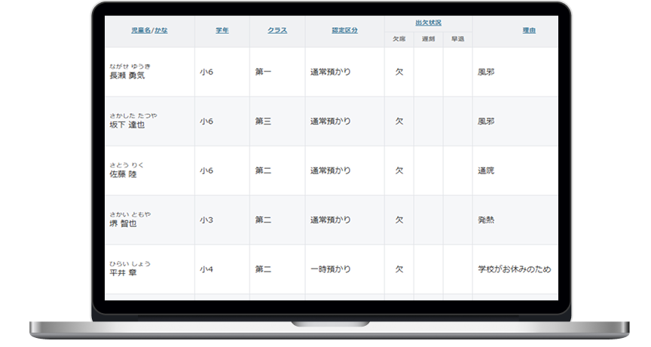Click the 早退 sub-header cell

pyautogui.click(x=457, y=38)
